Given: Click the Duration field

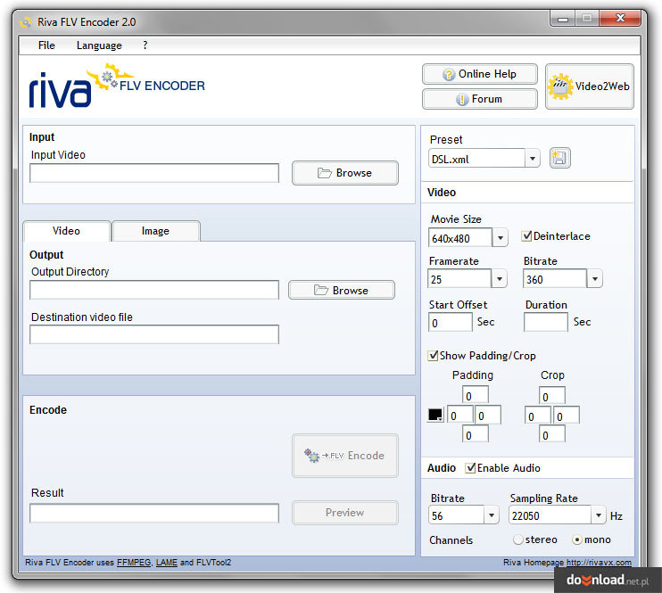Looking at the screenshot, I should coord(546,323).
